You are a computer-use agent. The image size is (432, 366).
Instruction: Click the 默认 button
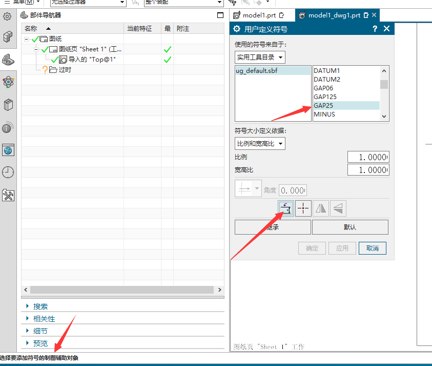point(350,227)
